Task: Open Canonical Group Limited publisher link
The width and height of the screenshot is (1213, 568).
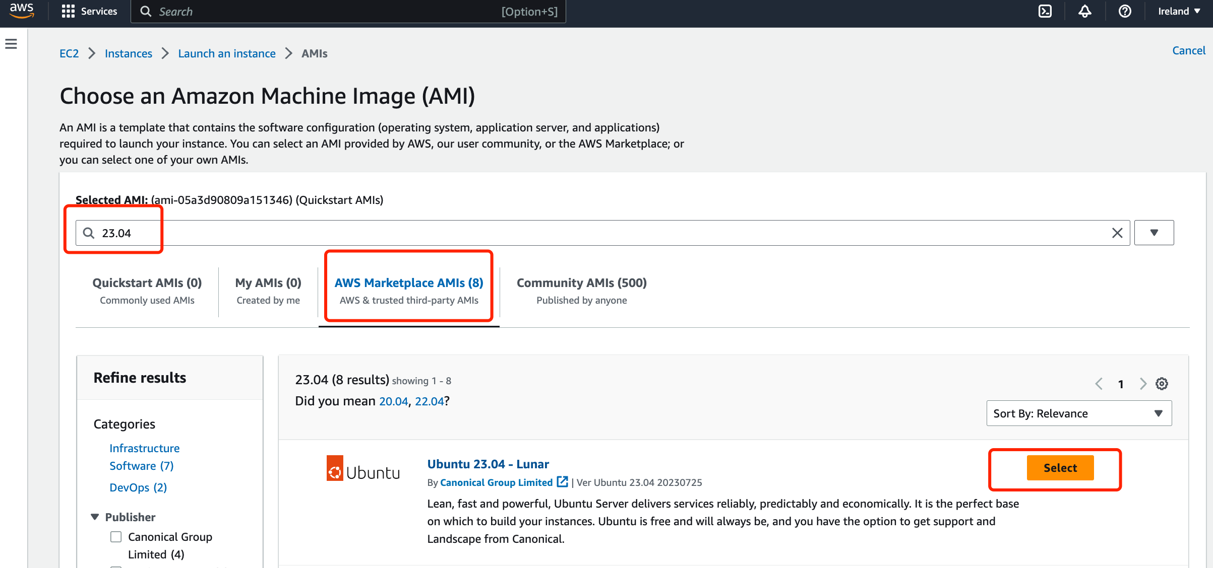Action: (x=496, y=482)
